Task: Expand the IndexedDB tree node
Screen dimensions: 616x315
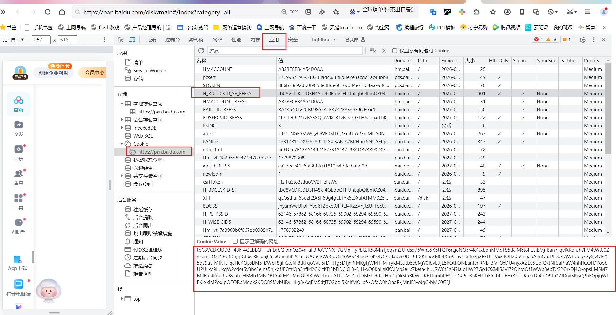Action: (x=122, y=128)
